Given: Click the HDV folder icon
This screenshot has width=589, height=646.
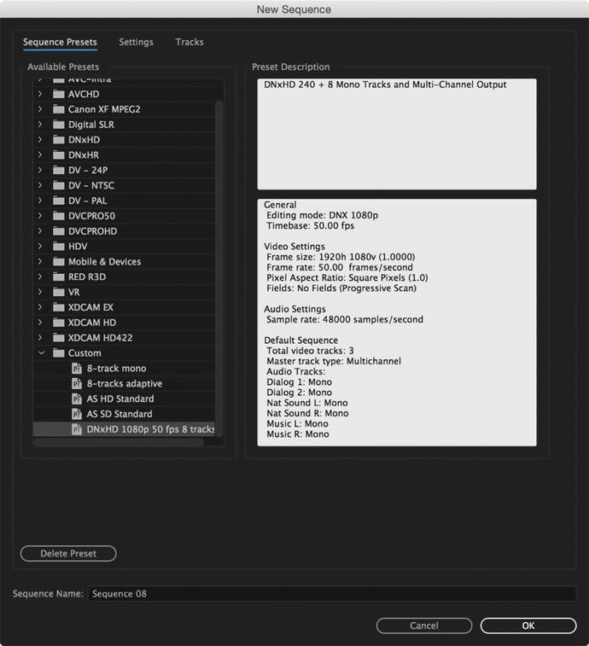Looking at the screenshot, I should [x=59, y=247].
